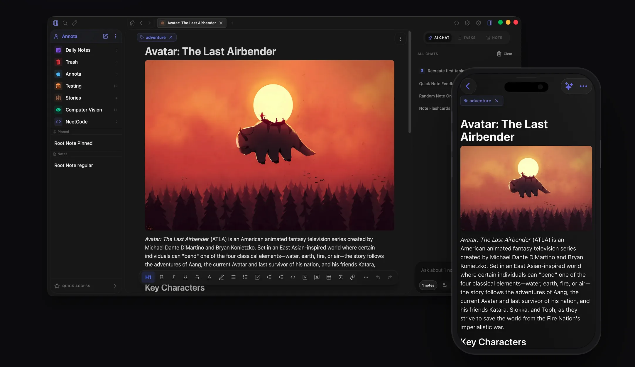Click the sync refresh icon
This screenshot has height=367, width=635.
(x=457, y=23)
